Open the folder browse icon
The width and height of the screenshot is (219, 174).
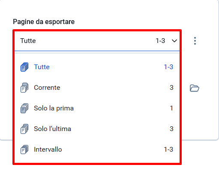click(x=195, y=88)
